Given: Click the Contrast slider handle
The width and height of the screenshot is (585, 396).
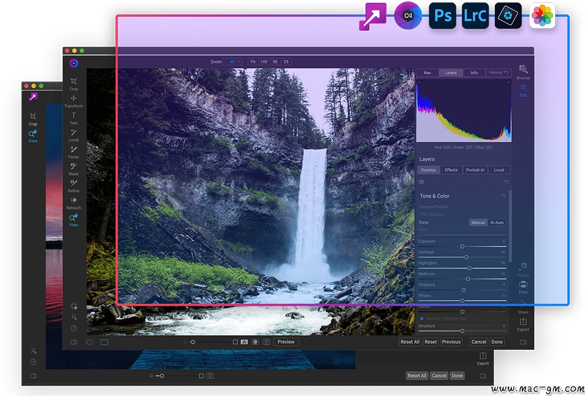Looking at the screenshot, I should [466, 257].
